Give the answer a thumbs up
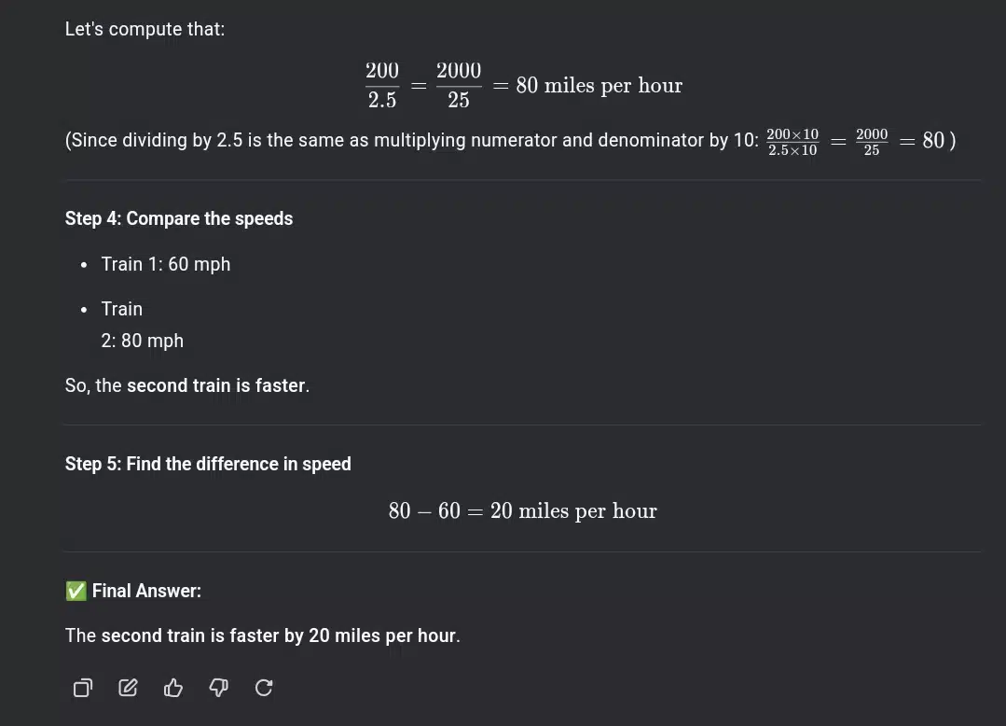Screen dimensions: 1006x726 pos(173,688)
